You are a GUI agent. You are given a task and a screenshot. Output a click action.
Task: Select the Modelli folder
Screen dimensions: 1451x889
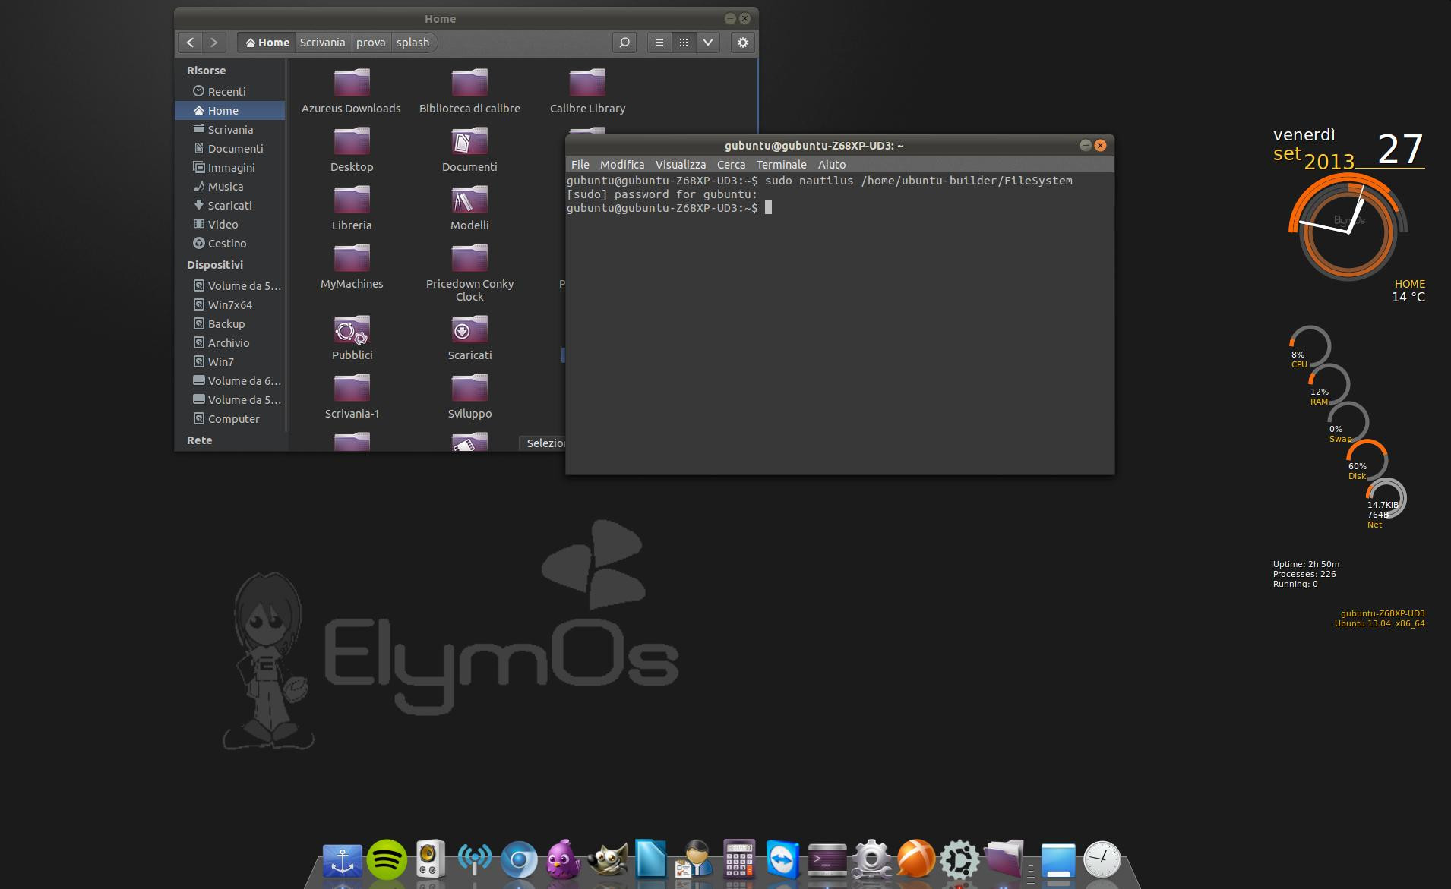tap(469, 208)
